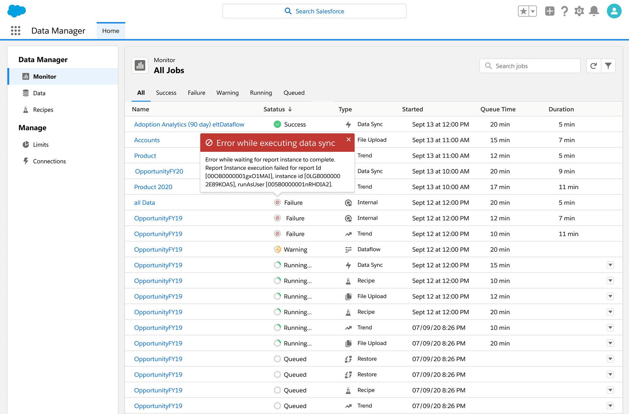Open row menu for the Recipe job queued 20 min
Image resolution: width=629 pixels, height=414 pixels.
pyautogui.click(x=610, y=312)
